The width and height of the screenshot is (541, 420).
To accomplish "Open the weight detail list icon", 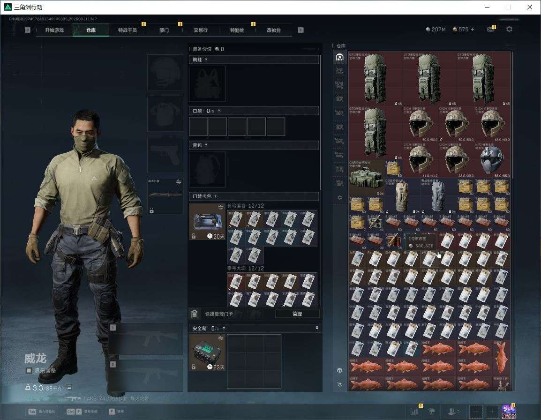I will coord(68,387).
